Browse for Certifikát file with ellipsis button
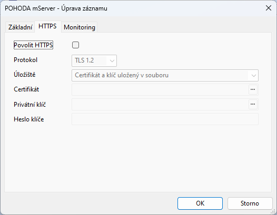Viewport: 277px width, 215px height. (253, 89)
